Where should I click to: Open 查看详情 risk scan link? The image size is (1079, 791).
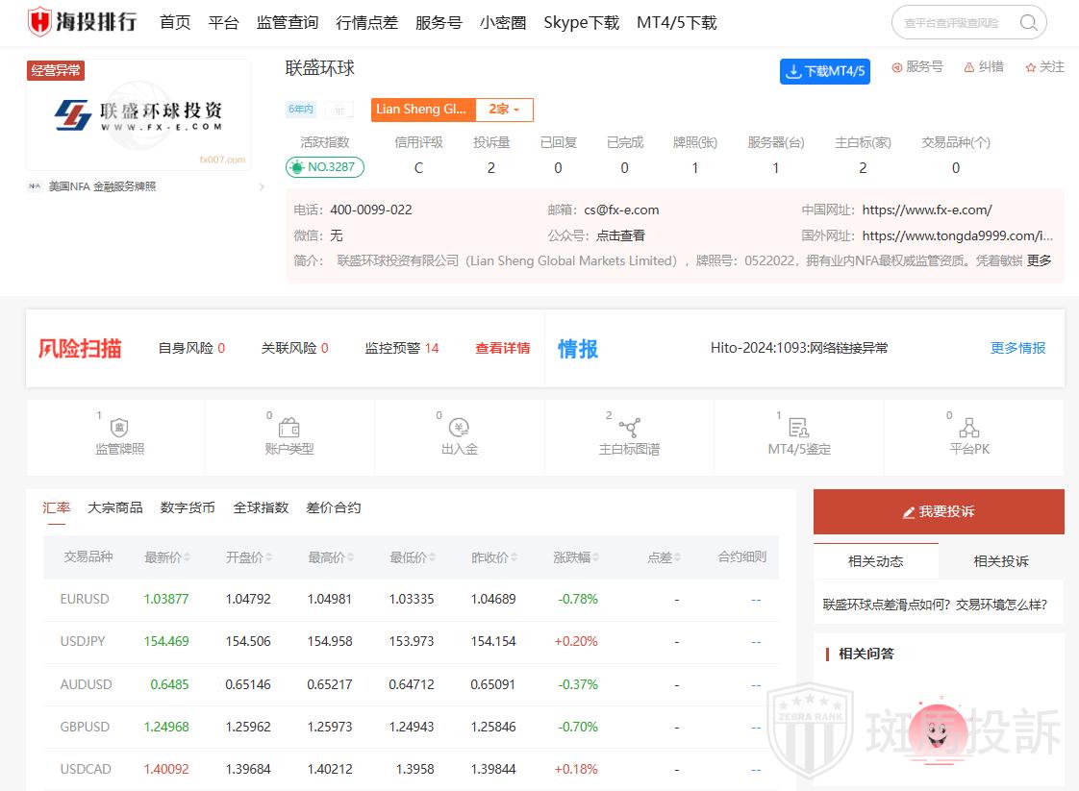pos(502,348)
